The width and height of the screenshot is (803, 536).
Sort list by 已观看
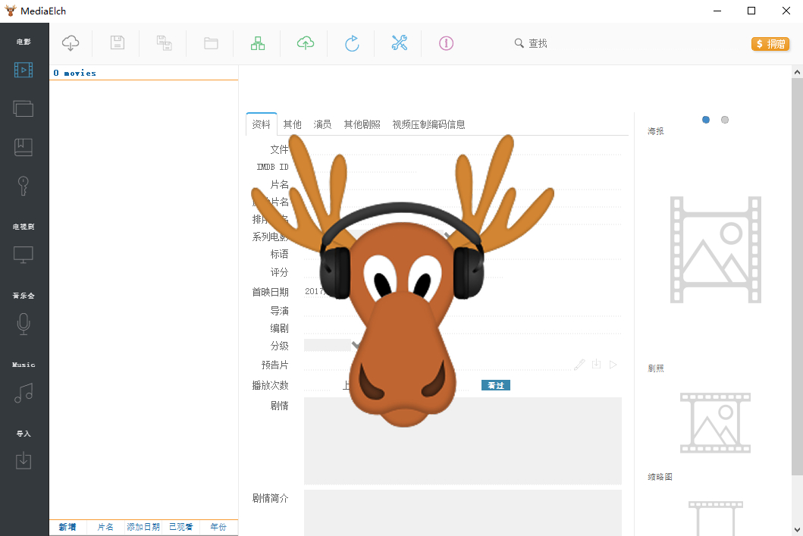point(180,527)
